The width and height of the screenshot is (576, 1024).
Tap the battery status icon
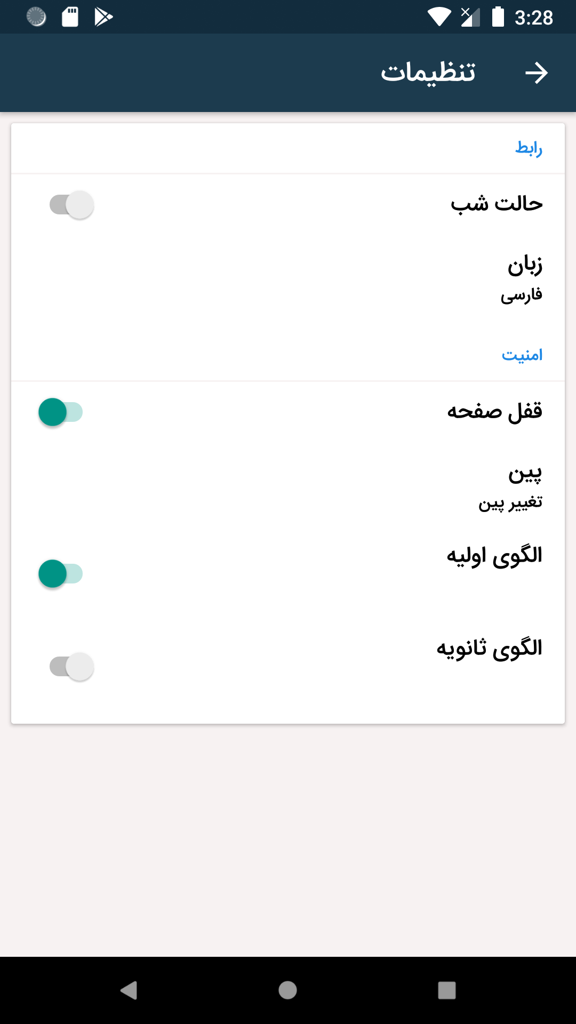click(498, 17)
